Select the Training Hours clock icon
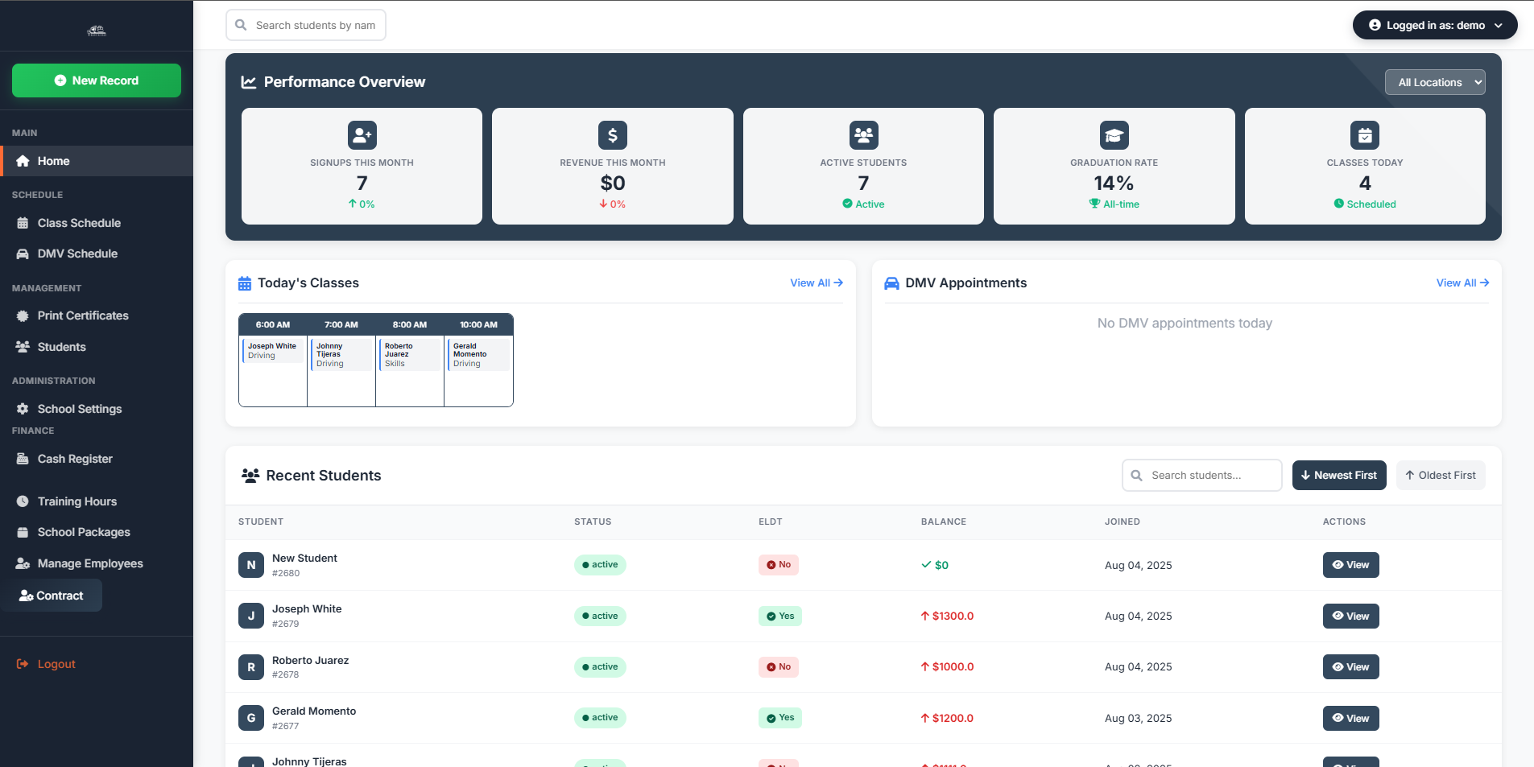1534x767 pixels. (x=23, y=501)
